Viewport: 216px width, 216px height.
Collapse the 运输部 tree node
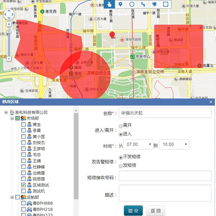(x=12, y=197)
